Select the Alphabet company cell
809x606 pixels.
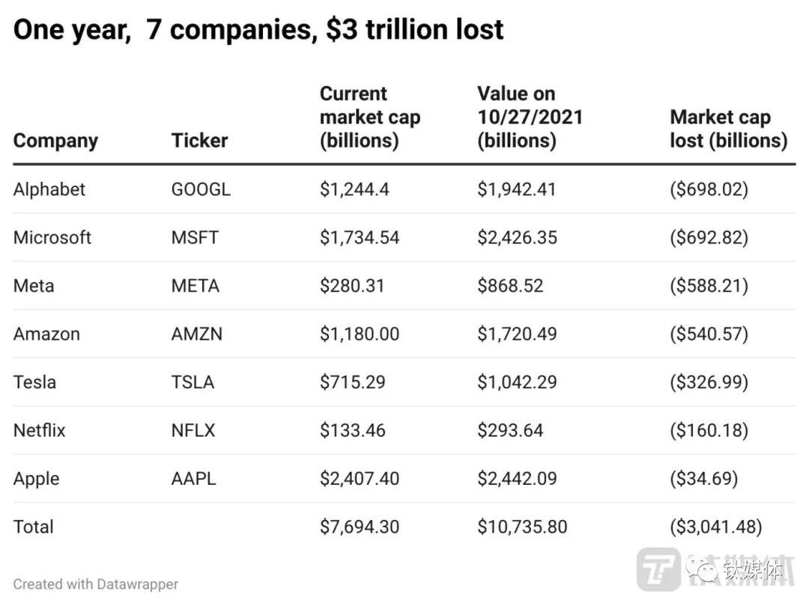49,189
